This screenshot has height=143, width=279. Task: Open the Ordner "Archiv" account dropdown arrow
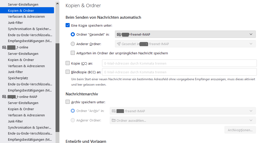[251, 111]
